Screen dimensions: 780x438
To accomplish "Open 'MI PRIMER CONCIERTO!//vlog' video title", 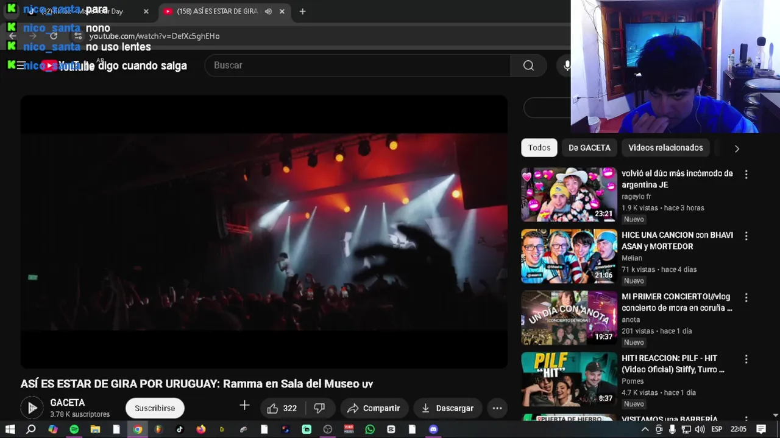I will click(x=677, y=302).
